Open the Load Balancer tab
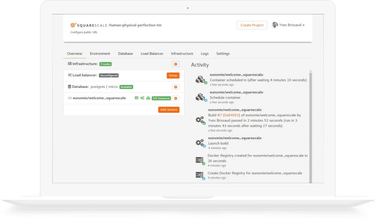 tap(152, 54)
